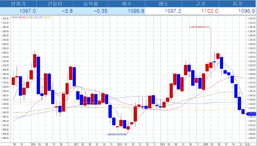
Task: Click the 현재가 column header
Action: click(x=18, y=4)
